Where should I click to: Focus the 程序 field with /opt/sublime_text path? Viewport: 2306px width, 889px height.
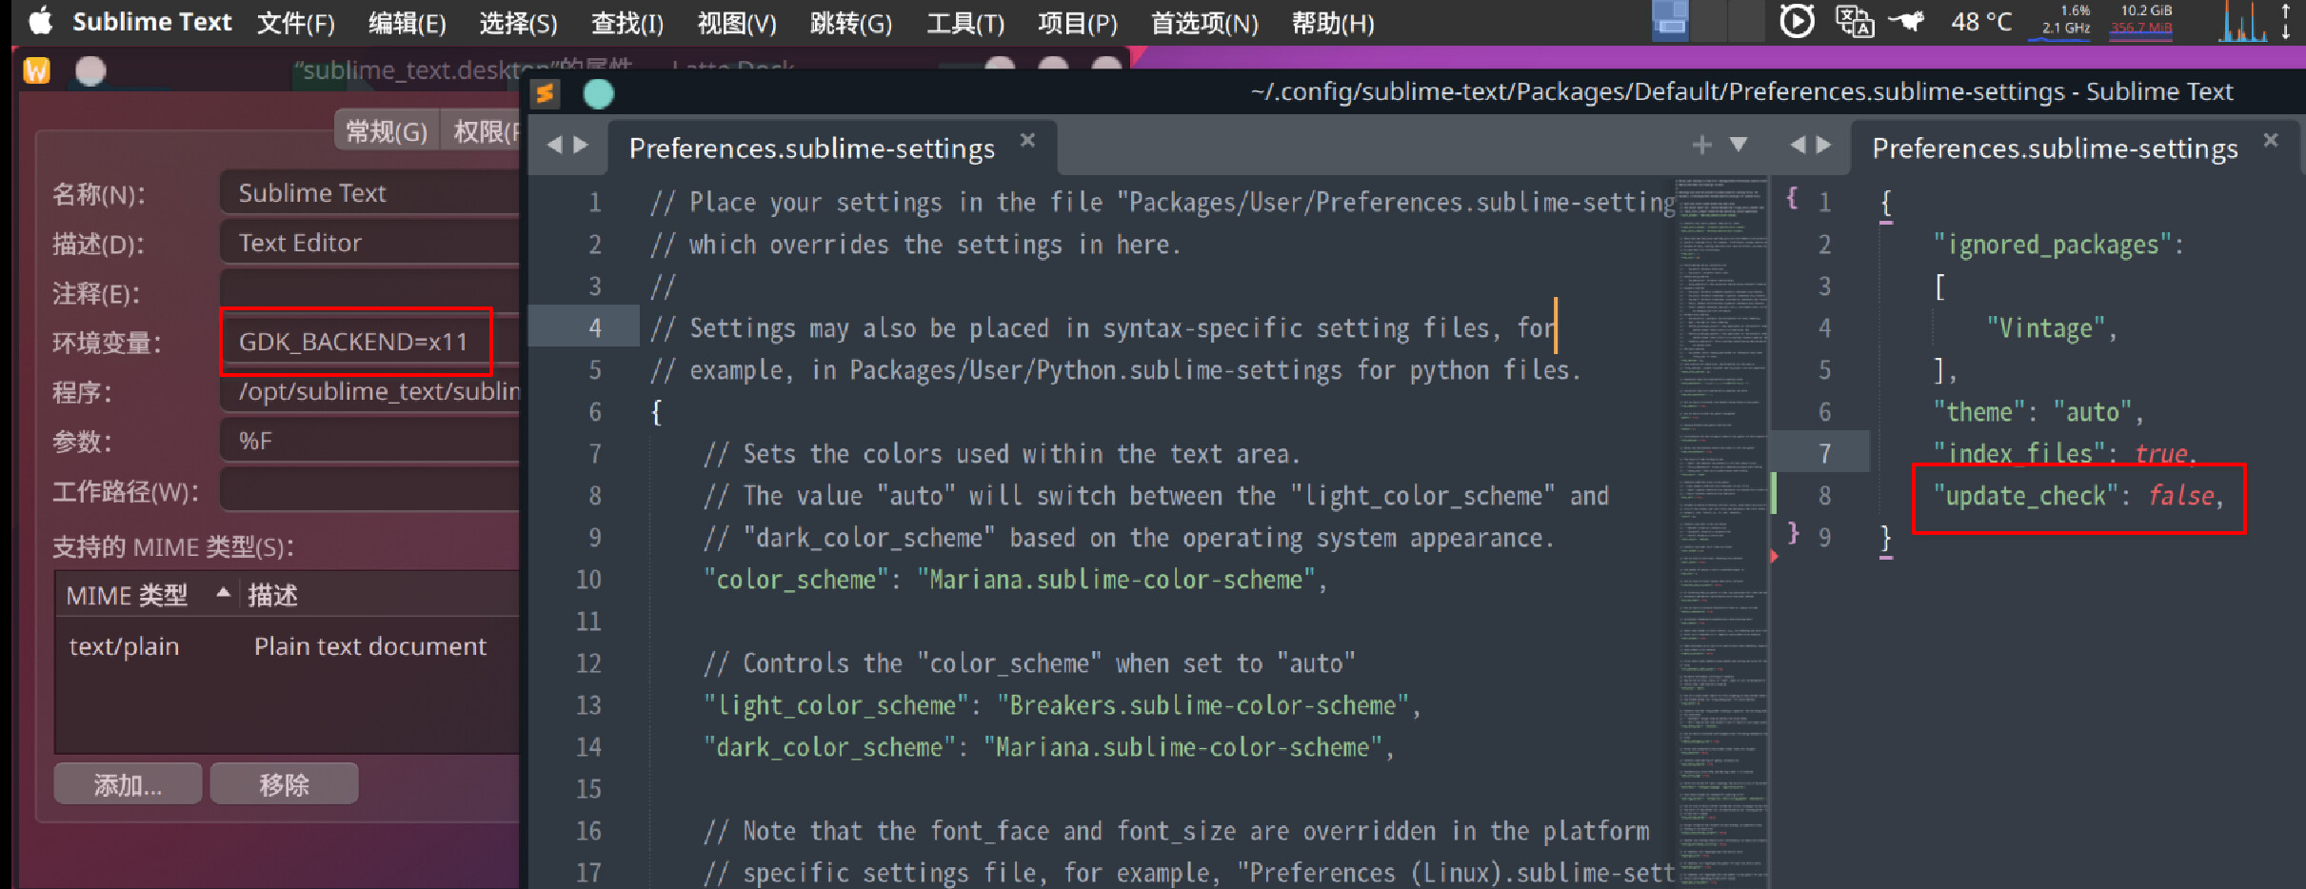371,391
